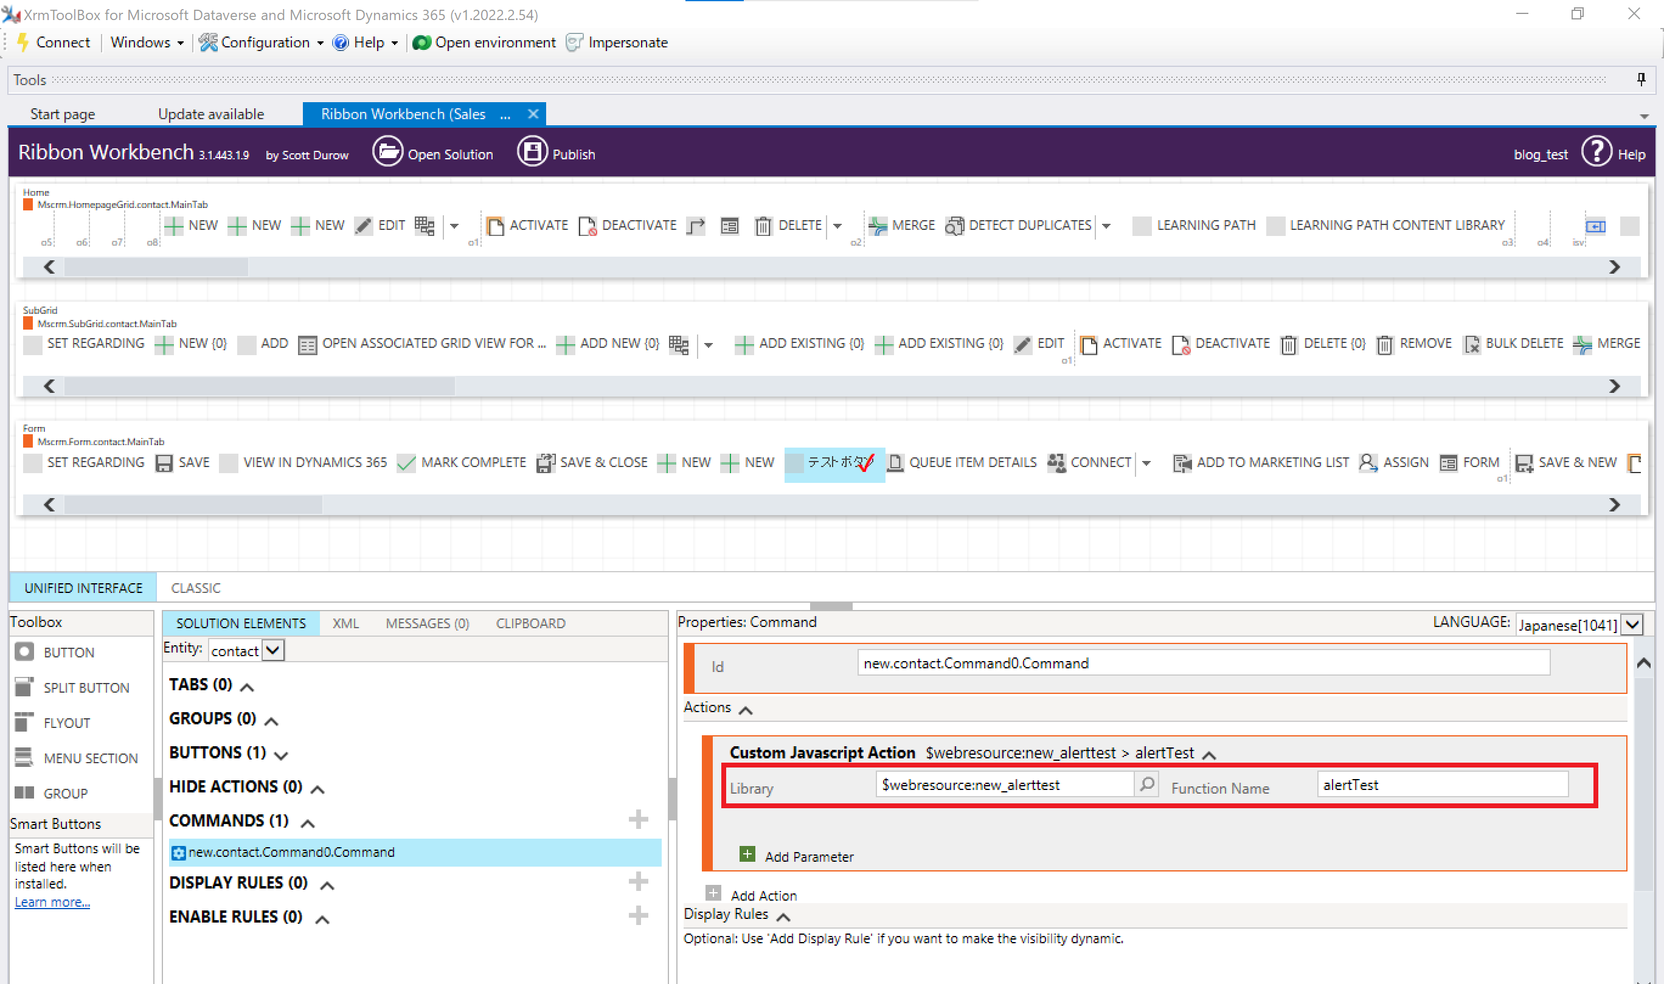Pick the BUTTON item in Toolbox
Screen dimensions: 1664x984
(x=55, y=652)
